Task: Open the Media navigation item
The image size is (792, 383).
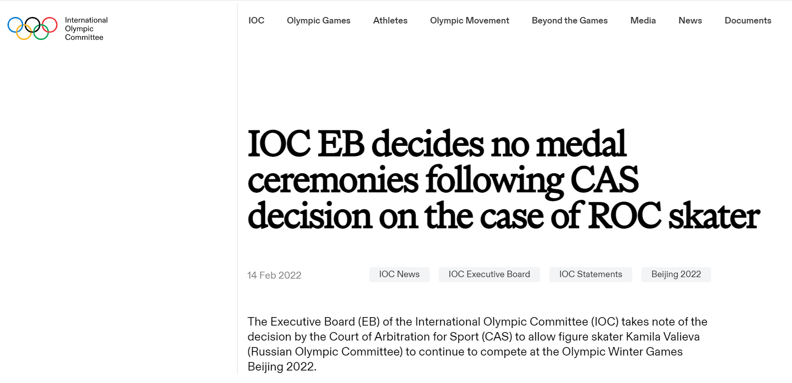Action: click(643, 20)
